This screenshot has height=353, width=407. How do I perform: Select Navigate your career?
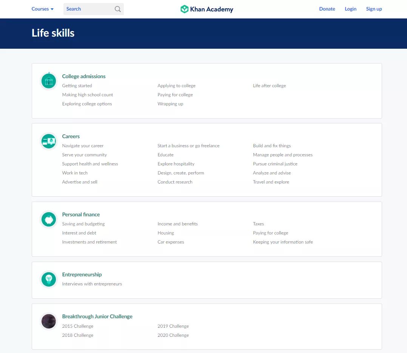click(x=83, y=146)
